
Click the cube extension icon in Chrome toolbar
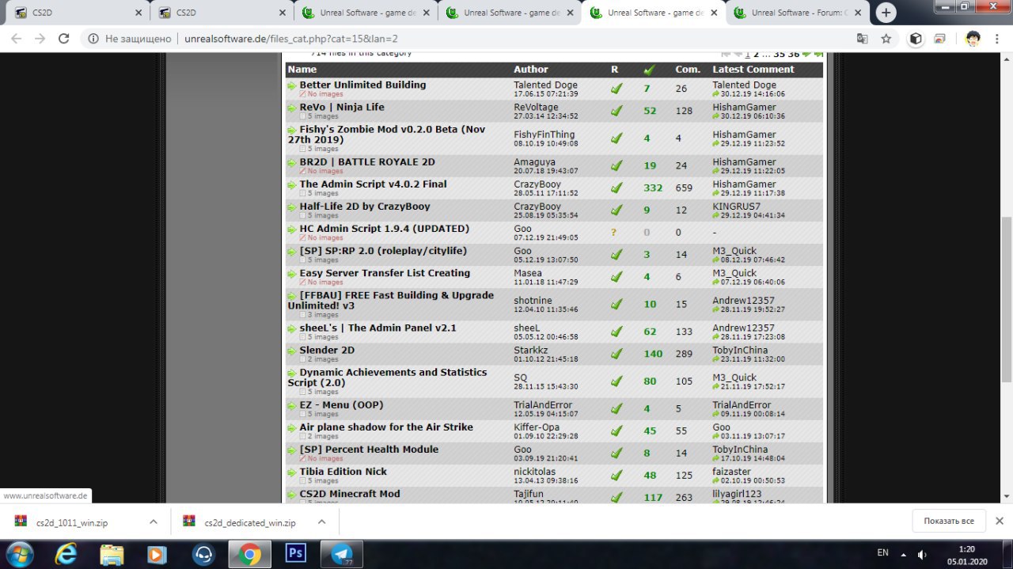[916, 38]
